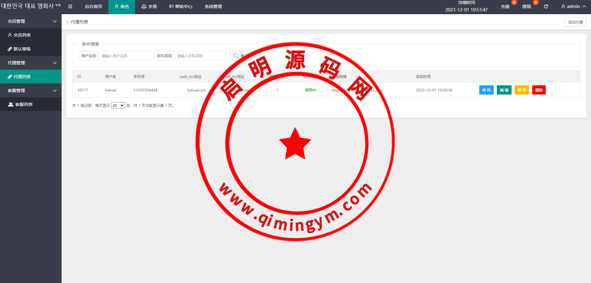Click the Add Agent button

(575, 22)
